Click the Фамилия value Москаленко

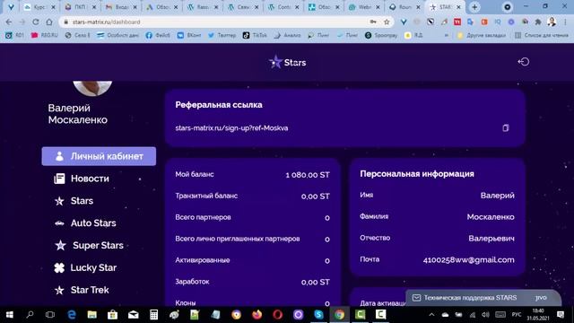pos(491,217)
